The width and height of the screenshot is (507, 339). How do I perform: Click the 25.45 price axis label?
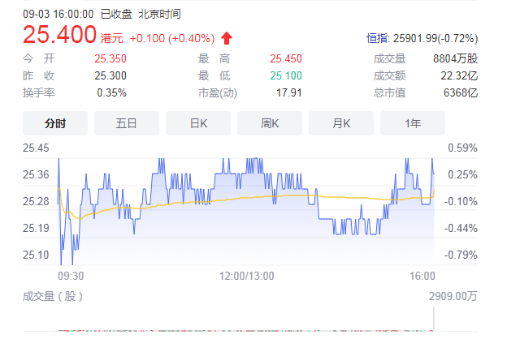pyautogui.click(x=36, y=148)
